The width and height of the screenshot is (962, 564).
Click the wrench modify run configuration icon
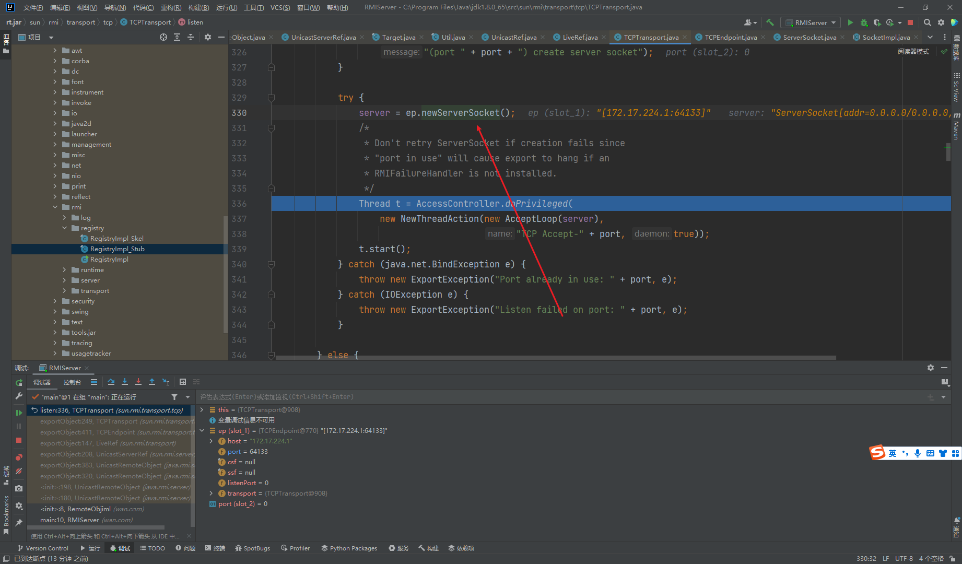(19, 396)
